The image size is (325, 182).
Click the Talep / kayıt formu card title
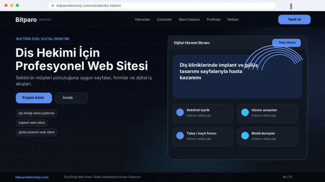(x=201, y=133)
